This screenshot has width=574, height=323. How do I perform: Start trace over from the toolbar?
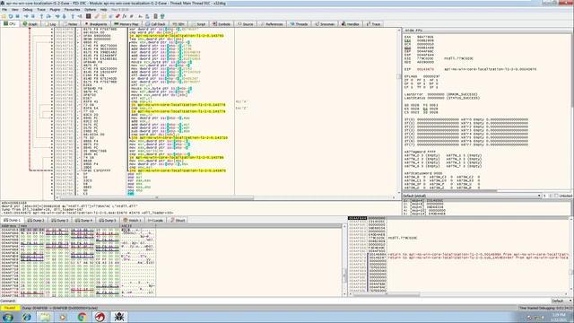point(64,16)
